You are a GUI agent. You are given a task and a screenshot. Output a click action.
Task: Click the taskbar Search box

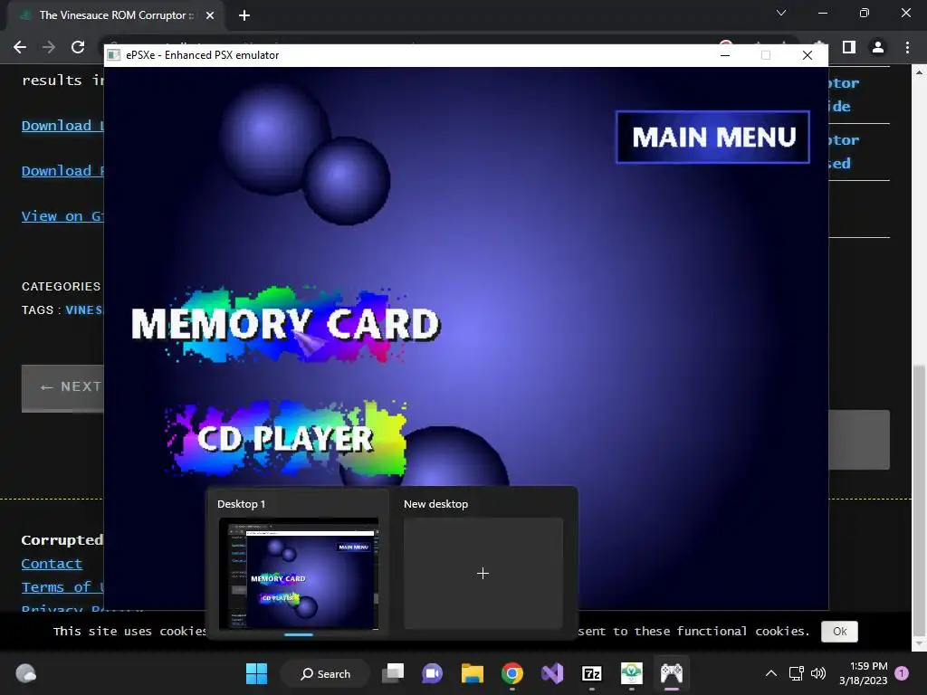325,673
